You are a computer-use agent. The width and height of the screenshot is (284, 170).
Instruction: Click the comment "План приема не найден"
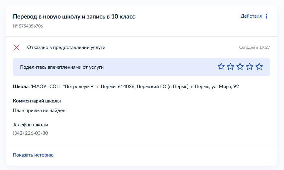pos(39,111)
